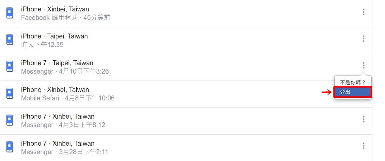Click the Messenger · 3月28日下午2:11 row
The height and width of the screenshot is (161, 385).
tap(186, 148)
